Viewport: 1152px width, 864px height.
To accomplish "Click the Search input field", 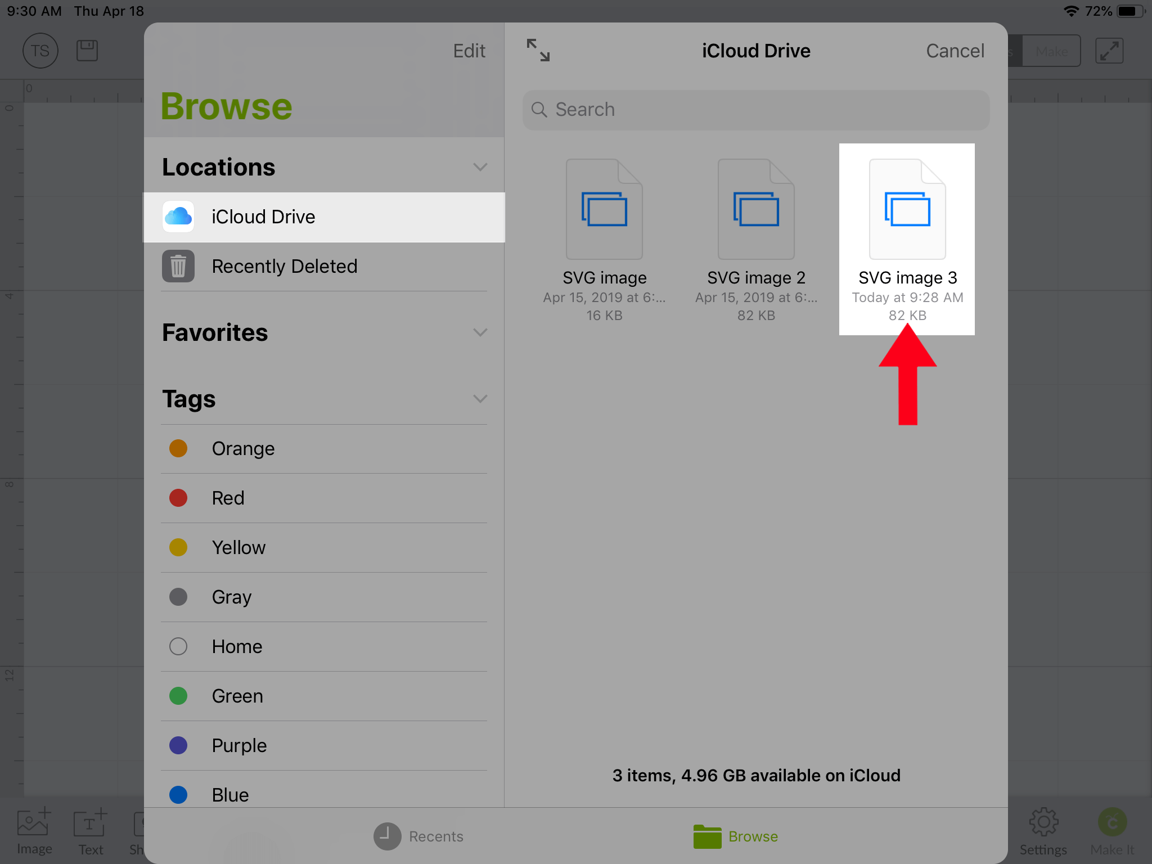I will point(755,110).
